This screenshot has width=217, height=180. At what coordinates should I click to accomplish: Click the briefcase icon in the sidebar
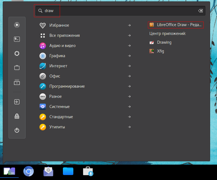coord(17,68)
